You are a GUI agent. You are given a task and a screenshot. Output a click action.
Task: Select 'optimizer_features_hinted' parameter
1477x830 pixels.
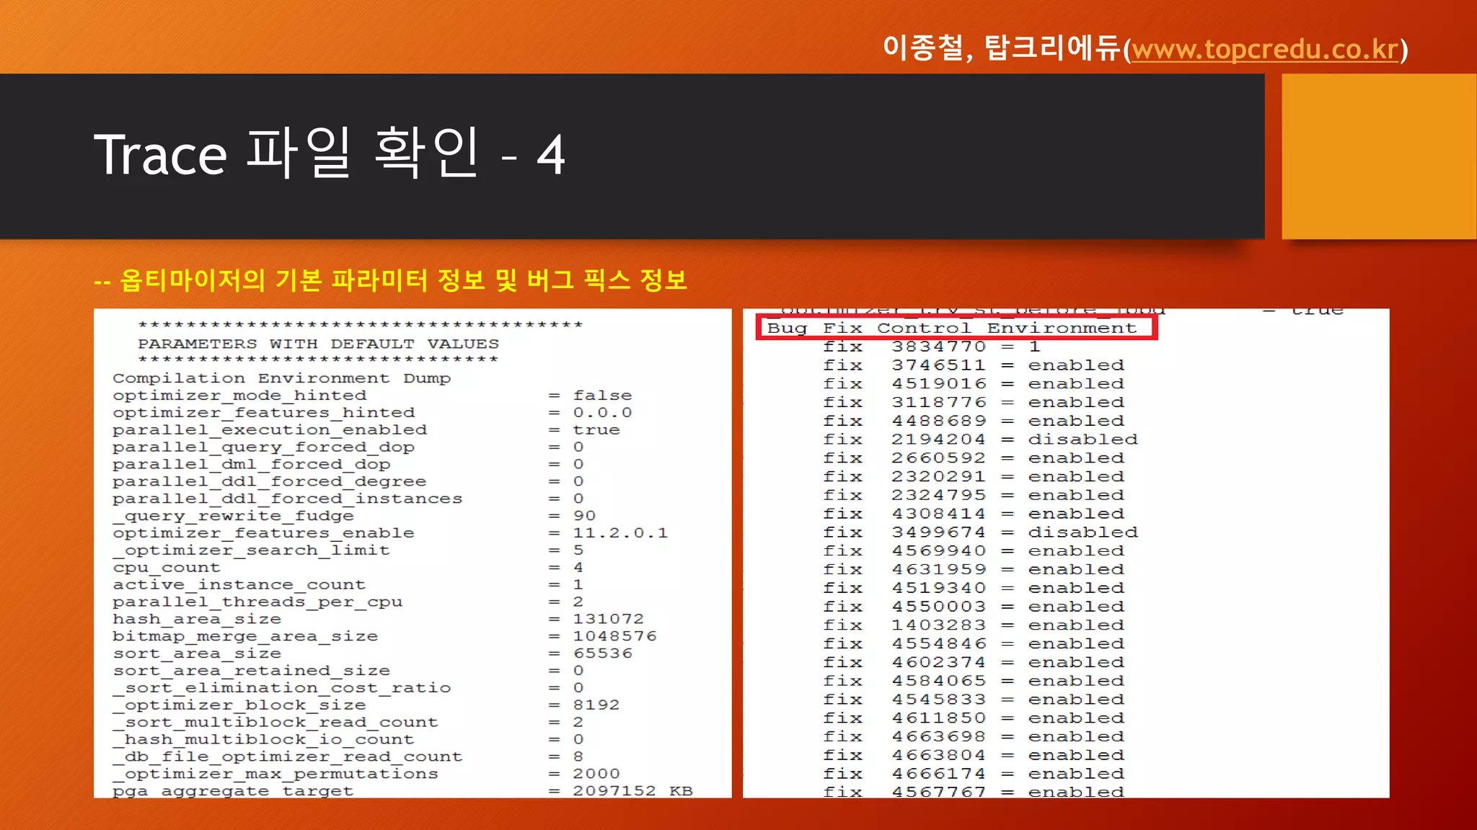click(264, 413)
